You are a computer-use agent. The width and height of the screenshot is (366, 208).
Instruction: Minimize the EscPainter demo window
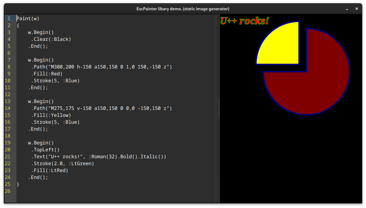(x=347, y=9)
